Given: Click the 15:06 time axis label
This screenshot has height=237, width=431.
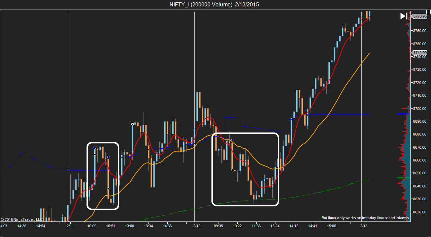Looking at the screenshot, I should click(332, 226).
